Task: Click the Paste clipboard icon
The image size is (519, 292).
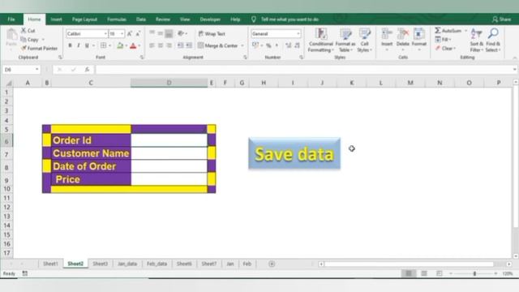Action: coord(11,35)
